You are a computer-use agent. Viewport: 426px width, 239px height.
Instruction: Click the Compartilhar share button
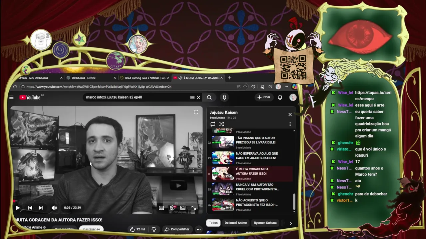pyautogui.click(x=177, y=229)
